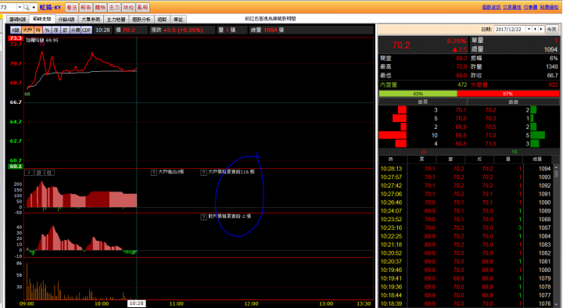Click help icon beside 散戶累積買賣超-2張
This screenshot has height=308, width=563.
point(203,217)
